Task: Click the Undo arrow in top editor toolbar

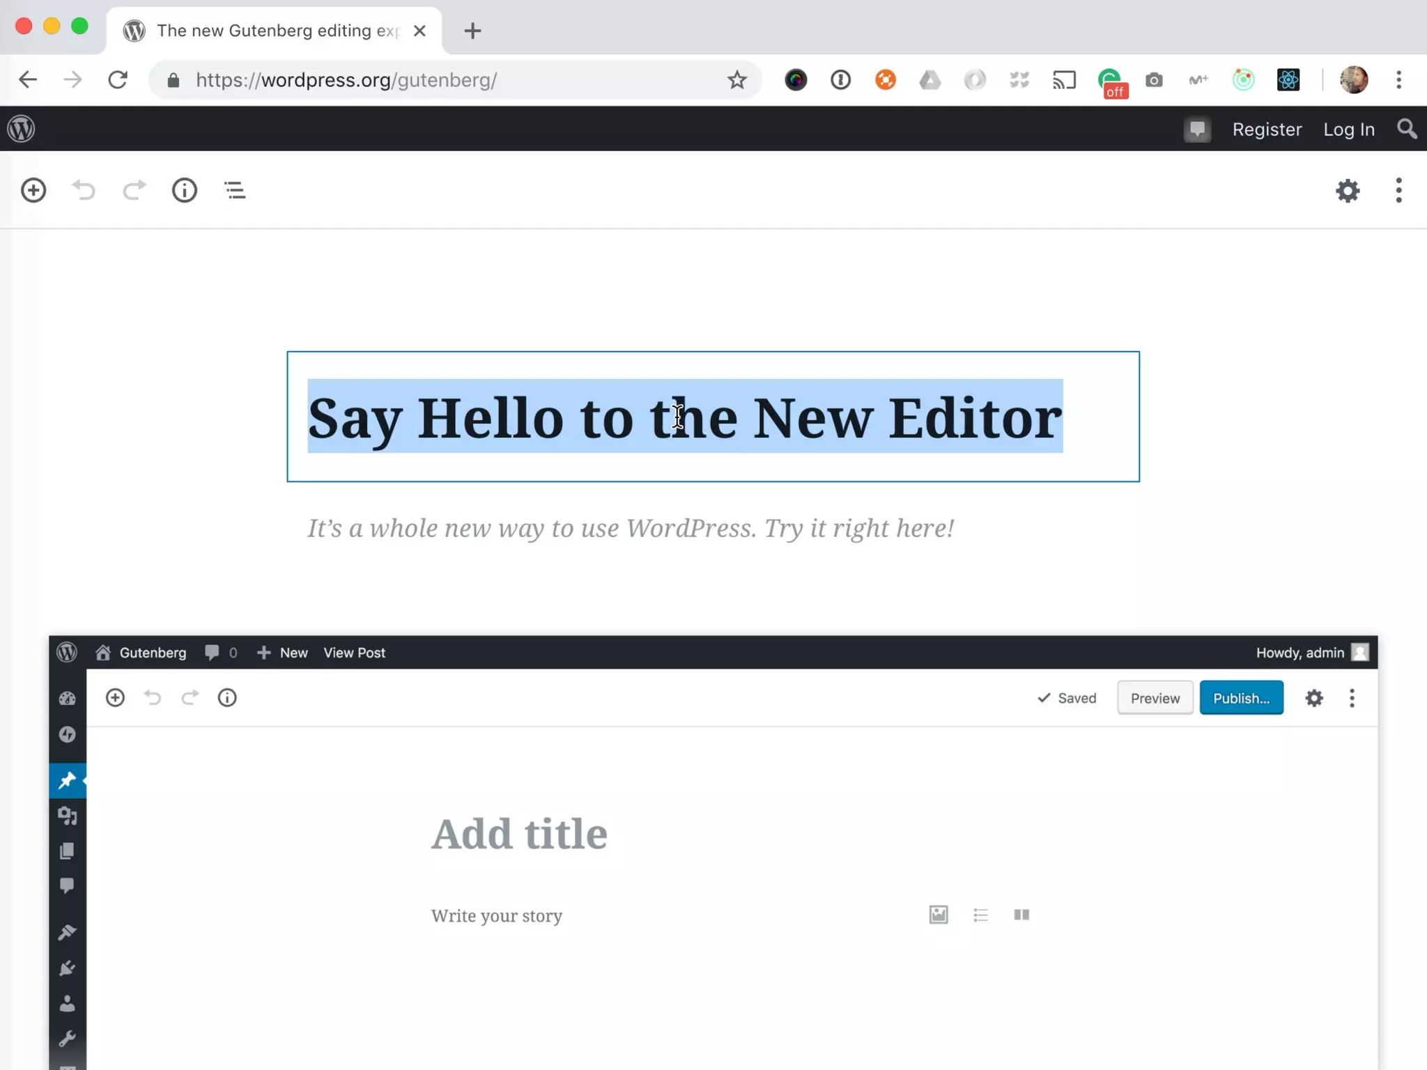Action: [84, 190]
